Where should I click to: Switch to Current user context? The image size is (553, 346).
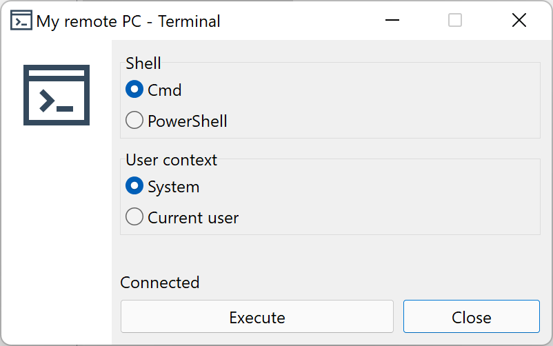click(134, 218)
